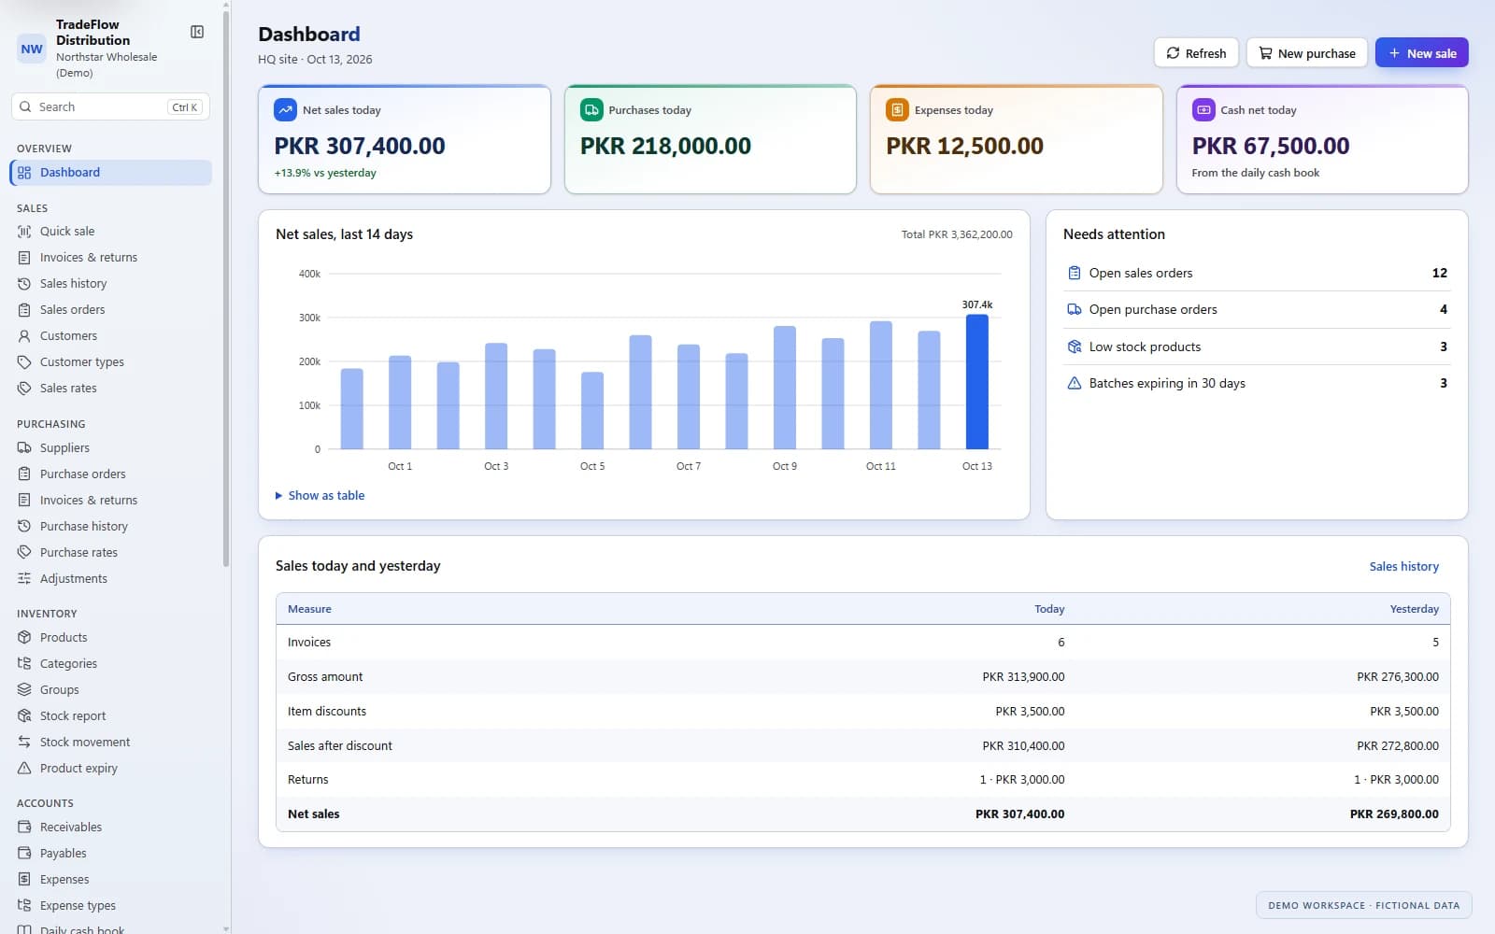
Task: Click the Products box icon
Action: coord(24,638)
